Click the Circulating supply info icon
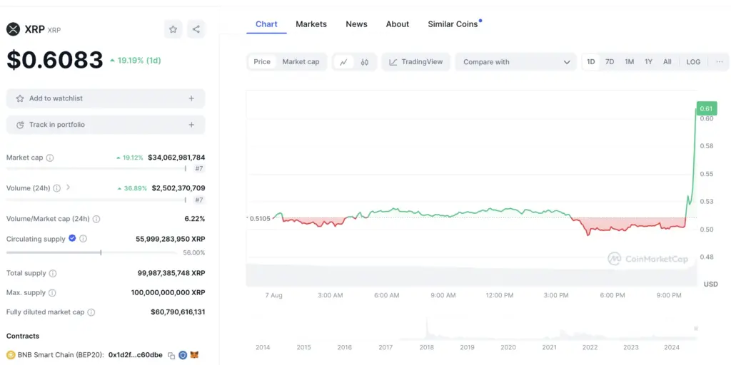The image size is (731, 365). [x=83, y=238]
